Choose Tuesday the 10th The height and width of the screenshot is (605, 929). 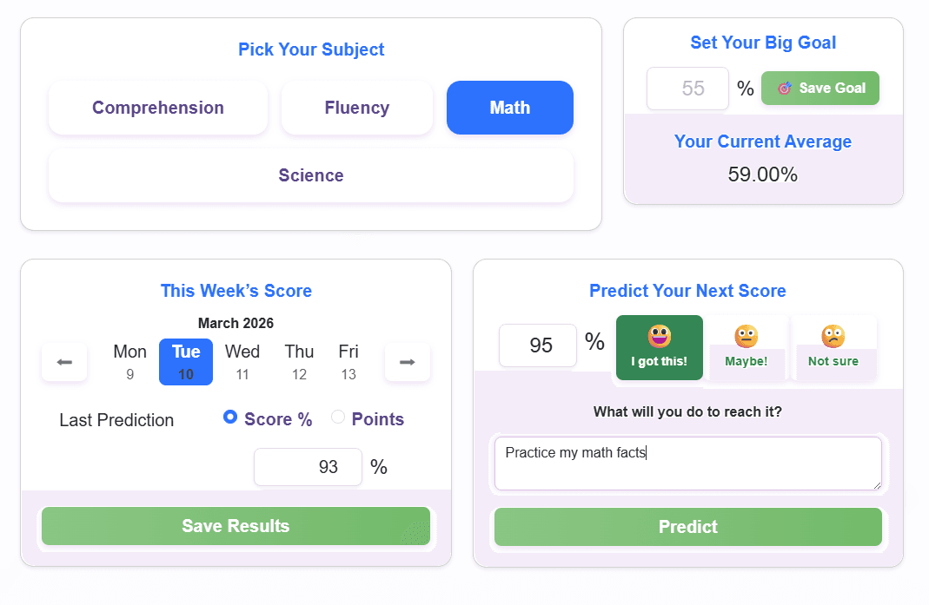(185, 361)
